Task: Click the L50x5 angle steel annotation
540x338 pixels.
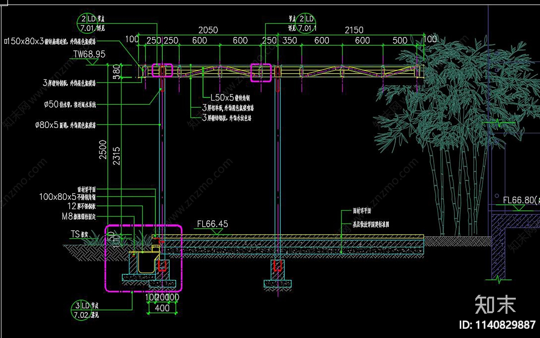Action: [230, 97]
